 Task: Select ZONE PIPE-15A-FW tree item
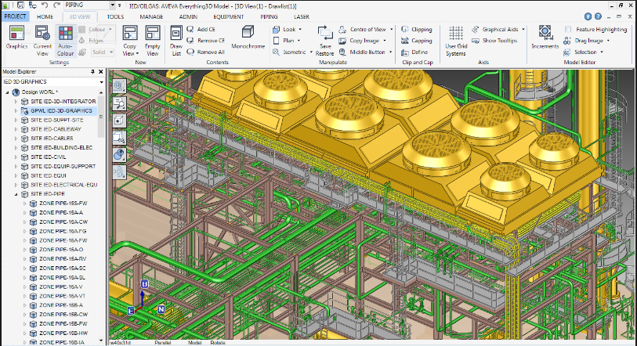[x=63, y=240]
